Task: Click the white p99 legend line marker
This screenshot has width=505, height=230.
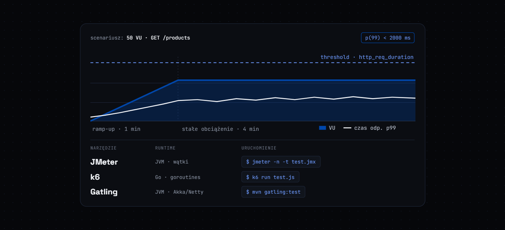Action: [x=347, y=128]
